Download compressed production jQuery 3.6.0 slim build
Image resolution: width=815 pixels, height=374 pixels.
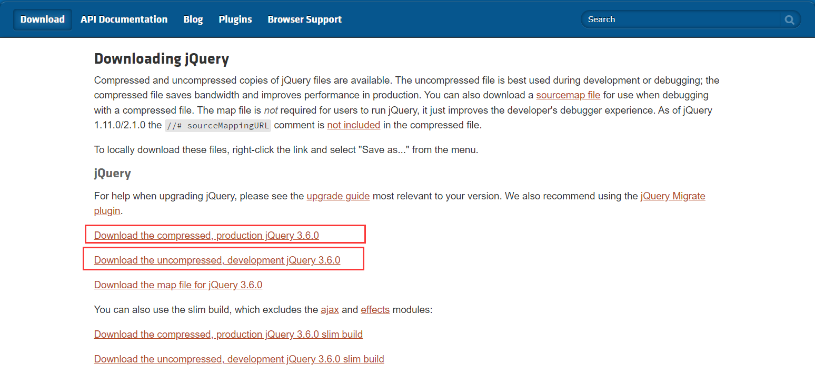(x=228, y=335)
